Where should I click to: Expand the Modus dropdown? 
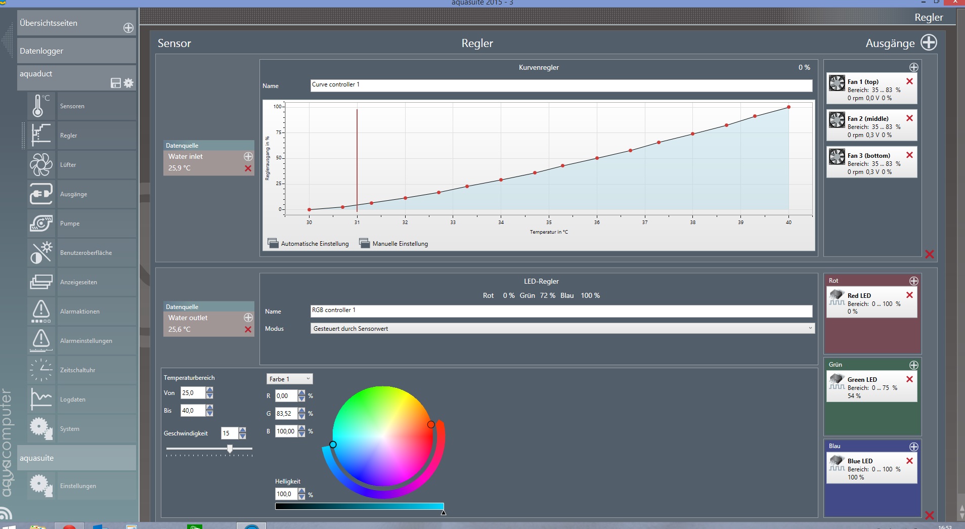click(x=810, y=328)
